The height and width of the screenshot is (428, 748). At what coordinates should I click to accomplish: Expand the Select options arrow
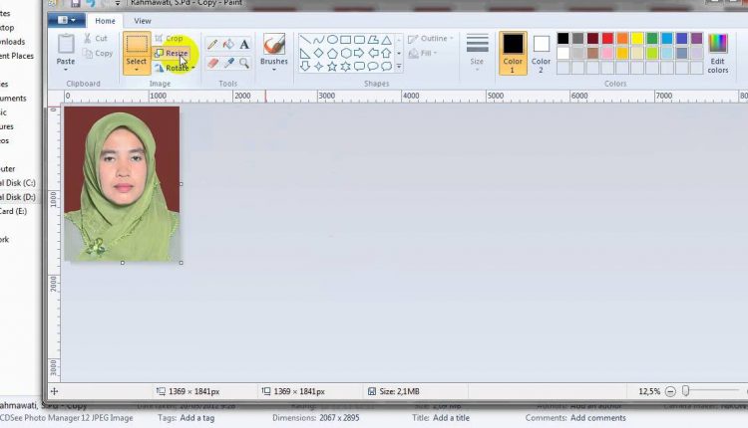(137, 70)
